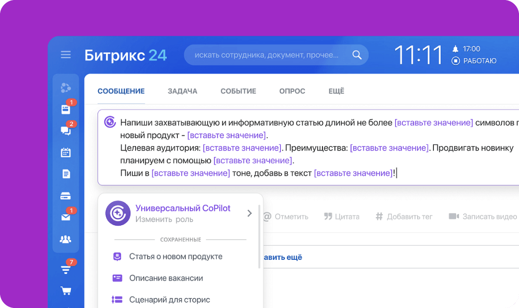Click the [вставьте значение] after 'добавь в текст'
This screenshot has height=308, width=519.
(353, 173)
